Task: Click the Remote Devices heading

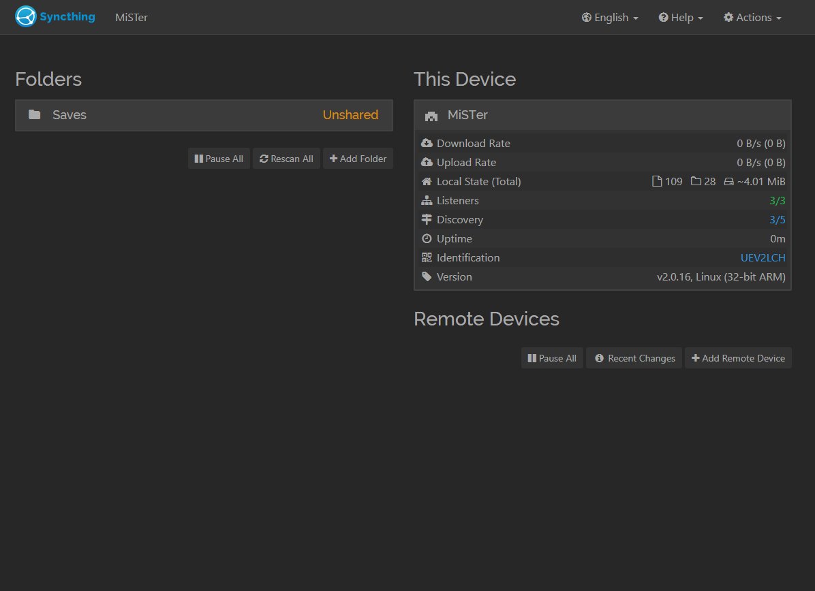Action: point(487,319)
